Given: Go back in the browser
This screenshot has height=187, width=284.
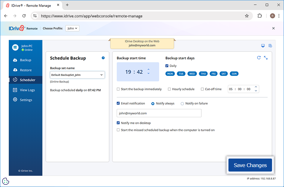Looking at the screenshot, I should [x=6, y=16].
